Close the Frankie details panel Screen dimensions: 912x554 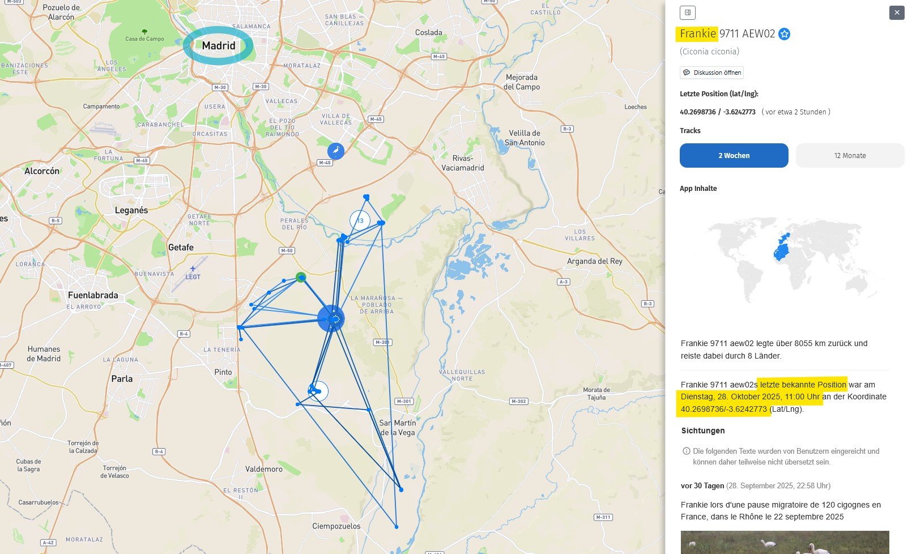(x=897, y=12)
